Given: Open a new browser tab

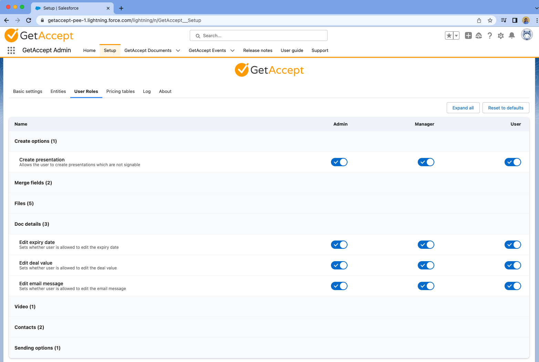Looking at the screenshot, I should [121, 8].
